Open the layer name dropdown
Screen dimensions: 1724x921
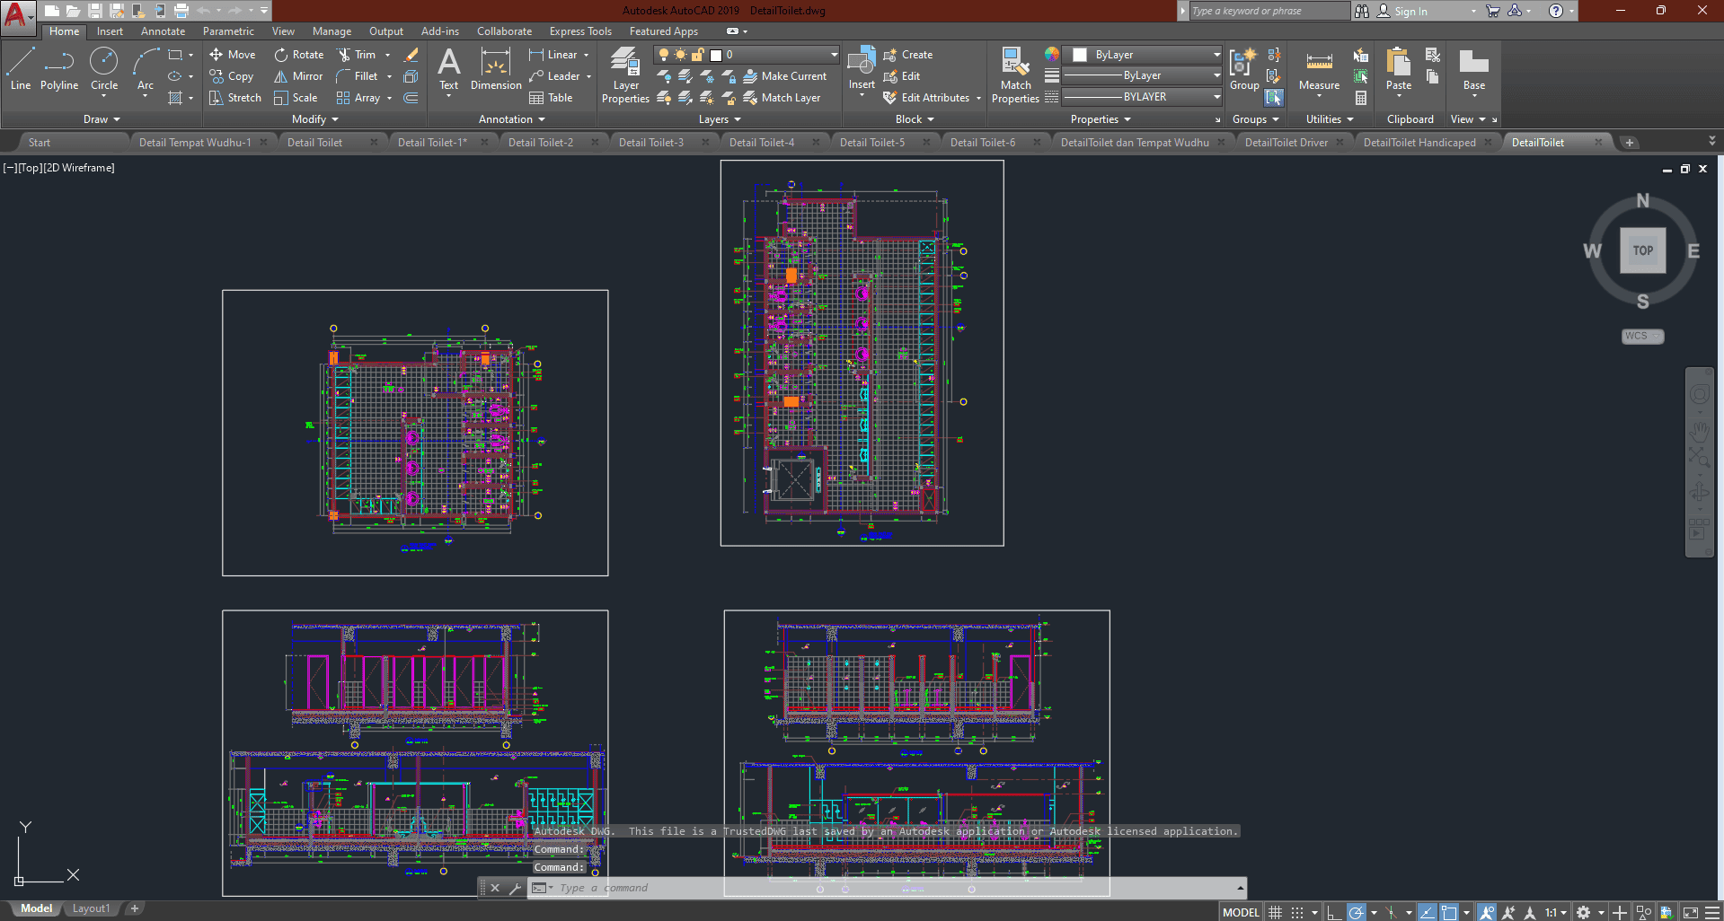[x=834, y=55]
